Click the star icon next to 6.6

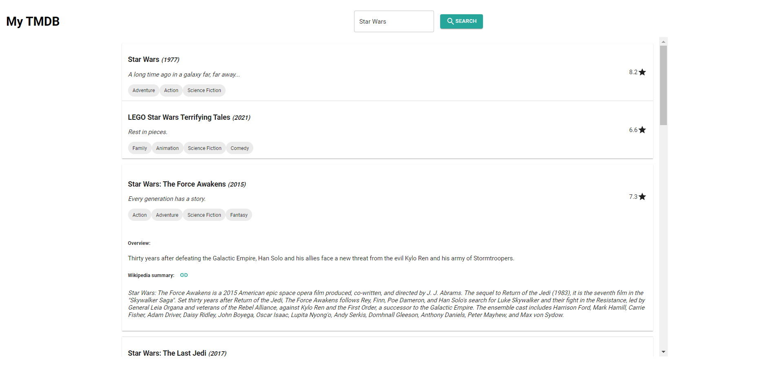click(642, 130)
